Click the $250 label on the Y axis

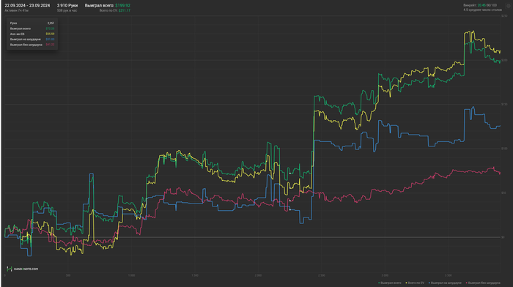click(504, 15)
